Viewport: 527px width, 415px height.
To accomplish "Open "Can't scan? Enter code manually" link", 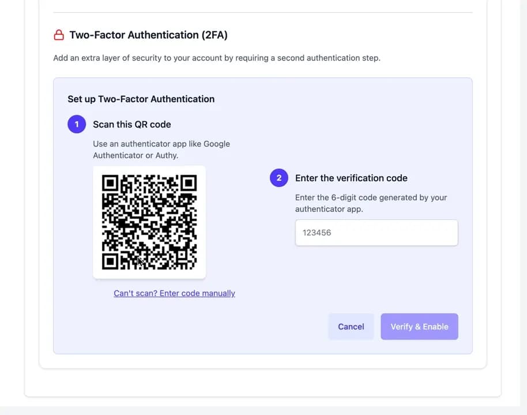I will coord(175,293).
